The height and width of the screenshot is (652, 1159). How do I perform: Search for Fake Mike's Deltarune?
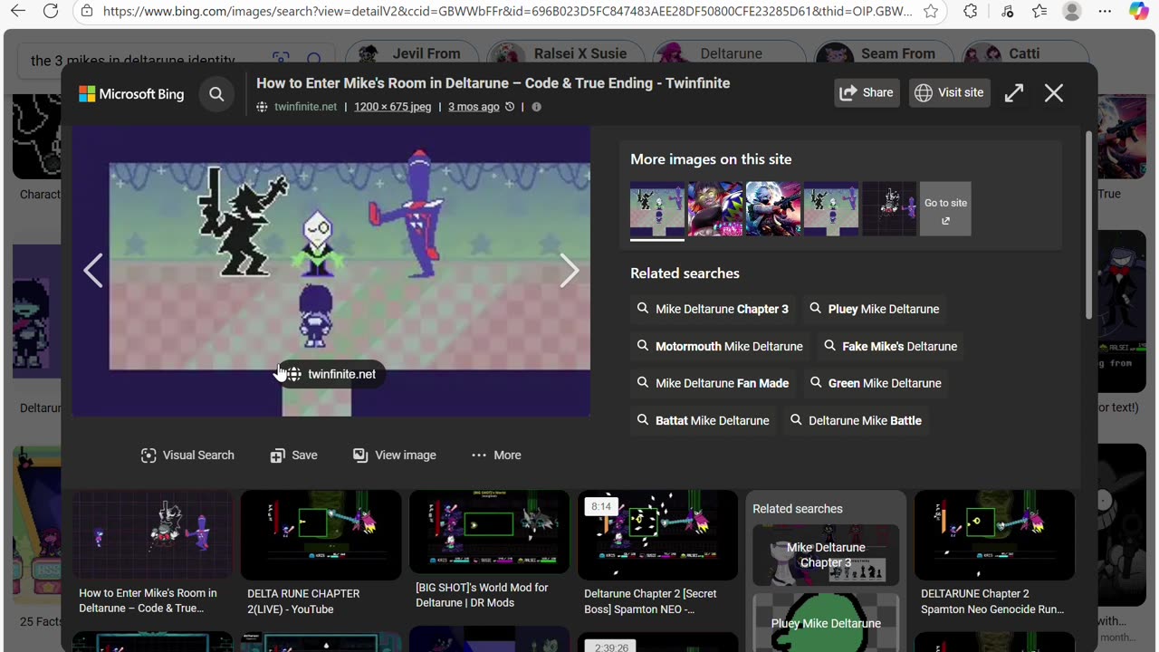coord(890,346)
